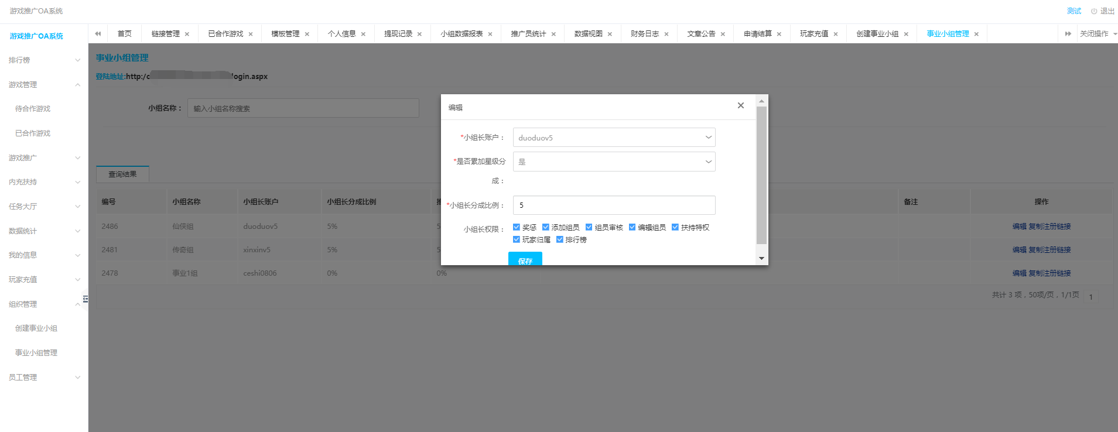Click 复制注册链接 link for 仙侠组 row
Screen dimensions: 1118x432
click(x=1049, y=227)
